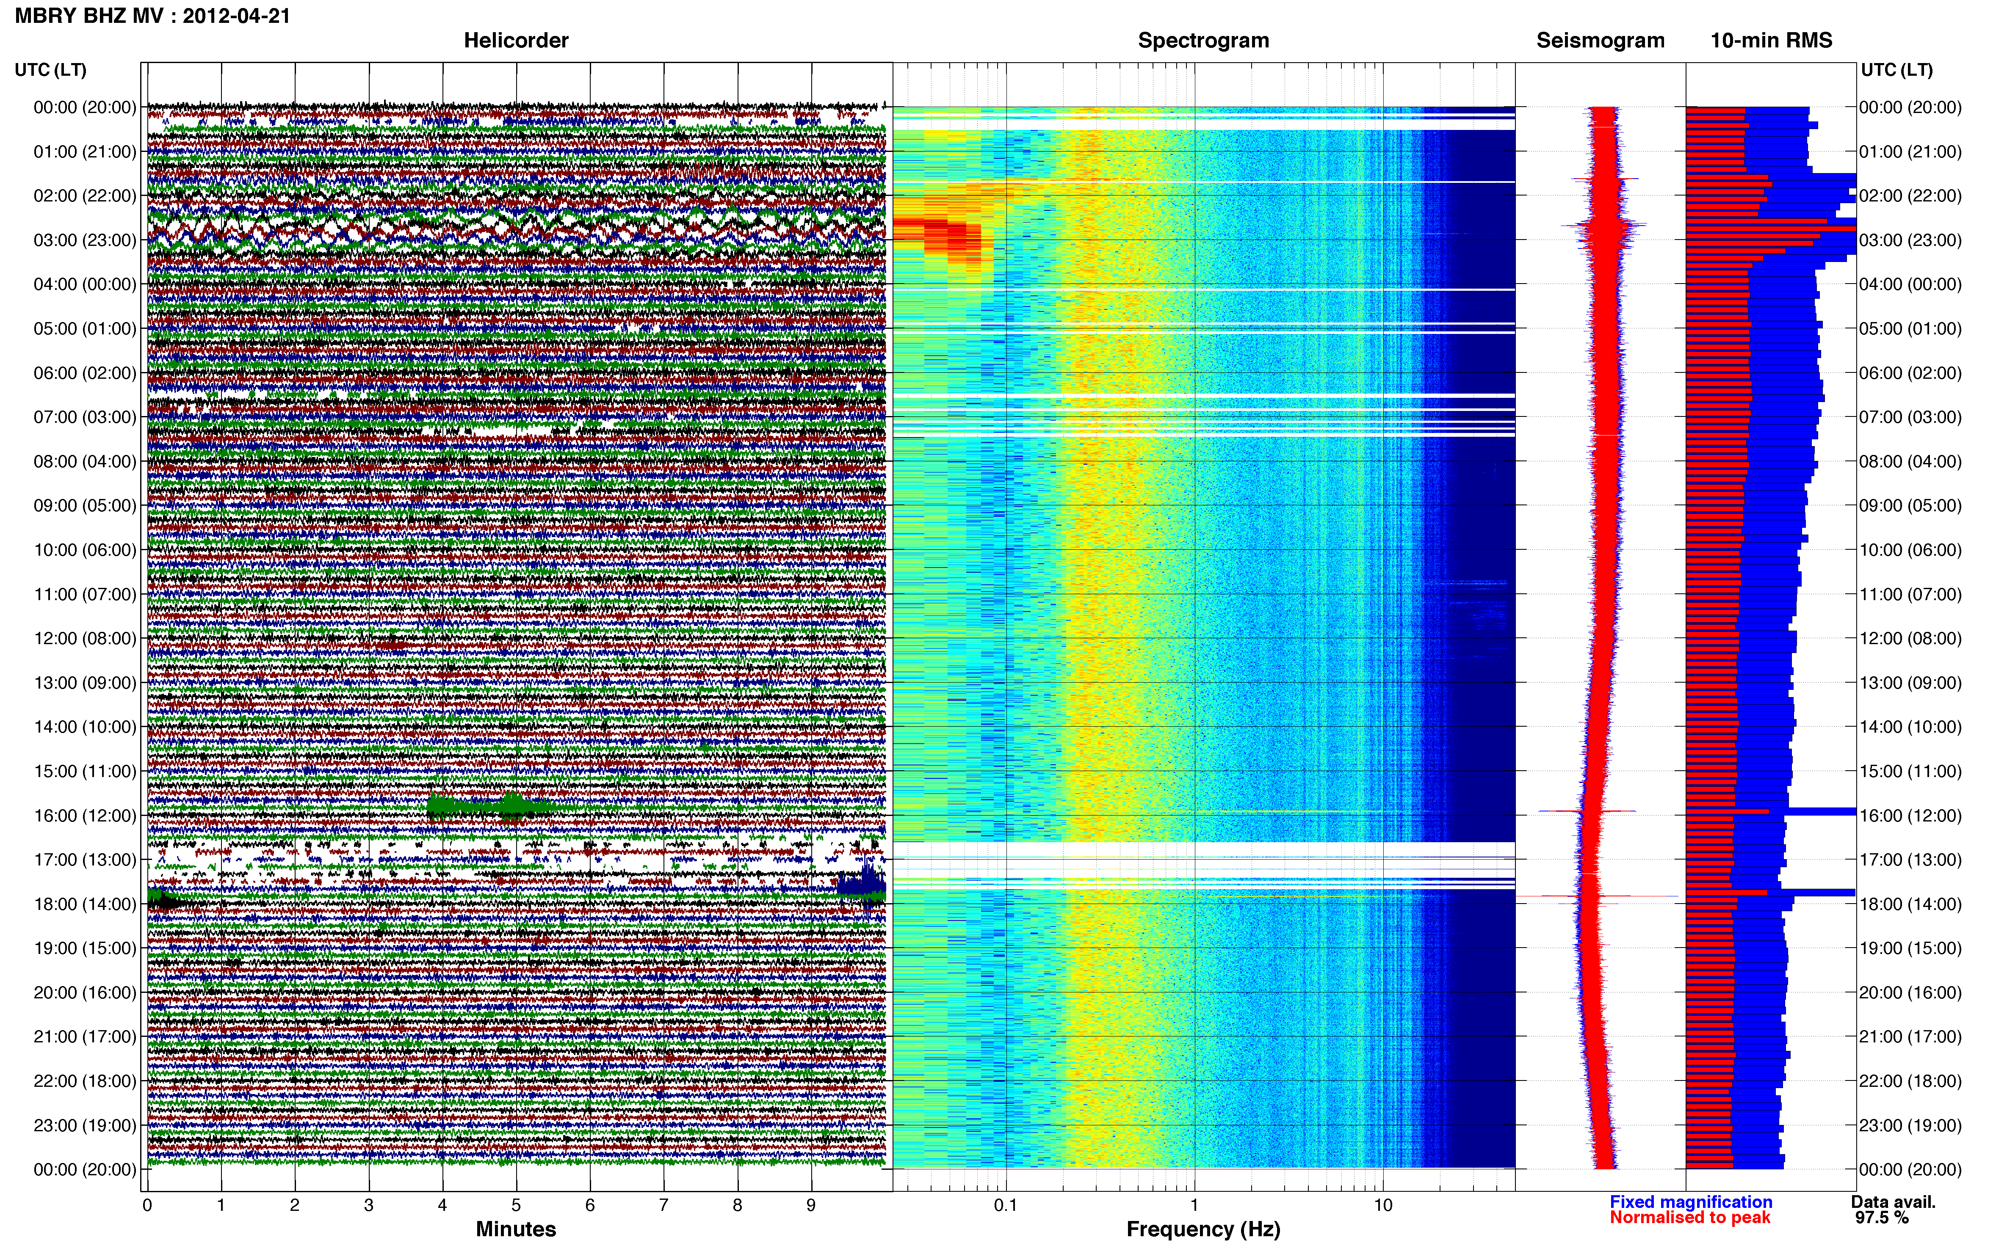Click the right 'UTC (LT)' axis label

point(1896,70)
